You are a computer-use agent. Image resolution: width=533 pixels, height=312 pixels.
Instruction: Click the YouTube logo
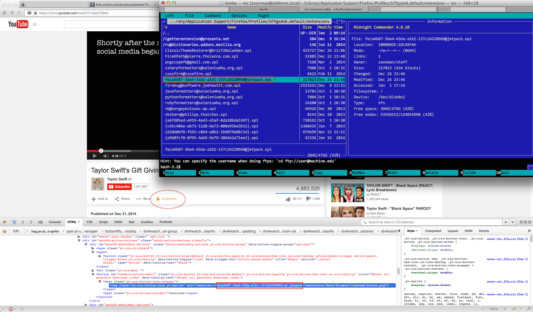(18, 24)
